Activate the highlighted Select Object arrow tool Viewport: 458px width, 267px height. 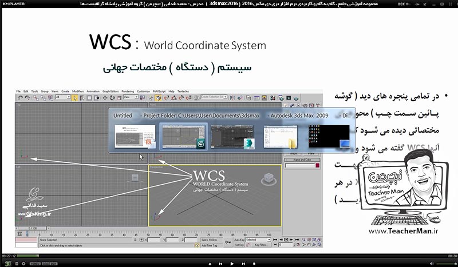[74, 98]
